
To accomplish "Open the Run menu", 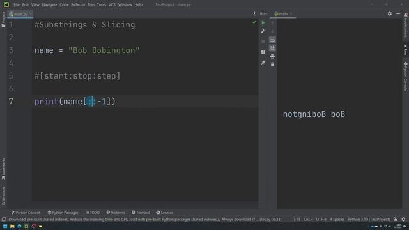I will [91, 4].
